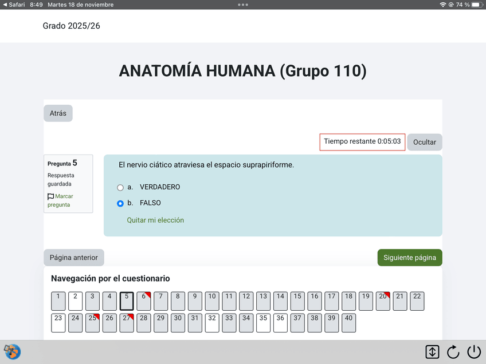
Task: Open flagged question 27
Action: click(x=127, y=323)
